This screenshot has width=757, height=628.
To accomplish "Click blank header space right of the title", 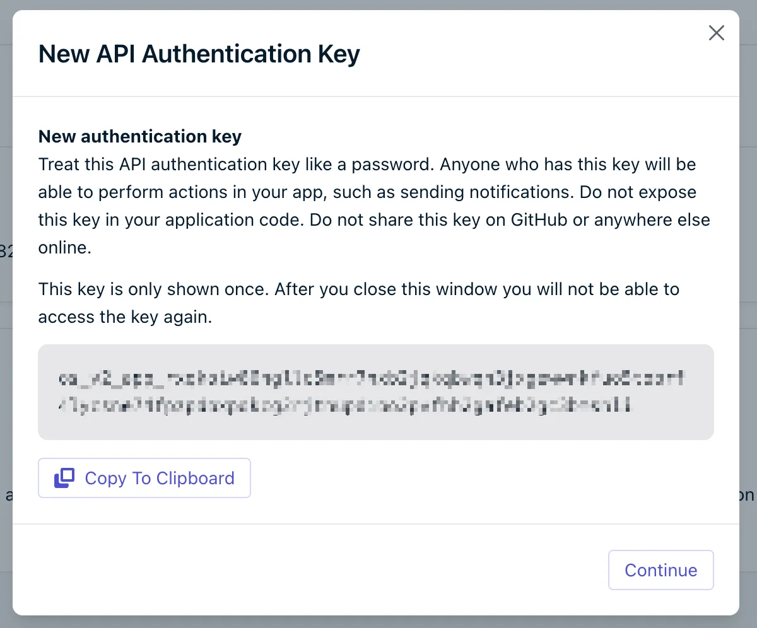I will click(530, 54).
